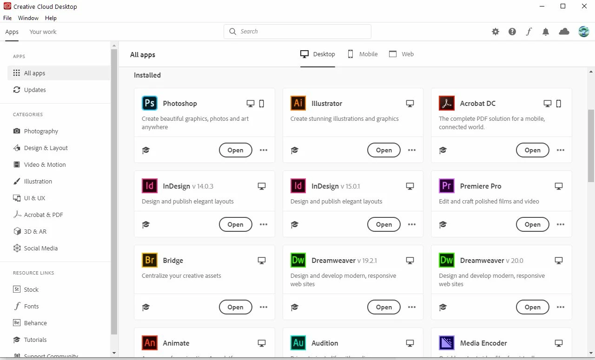Click the mobile device icon on Acrobat DC card
595x360 pixels.
[x=559, y=104]
